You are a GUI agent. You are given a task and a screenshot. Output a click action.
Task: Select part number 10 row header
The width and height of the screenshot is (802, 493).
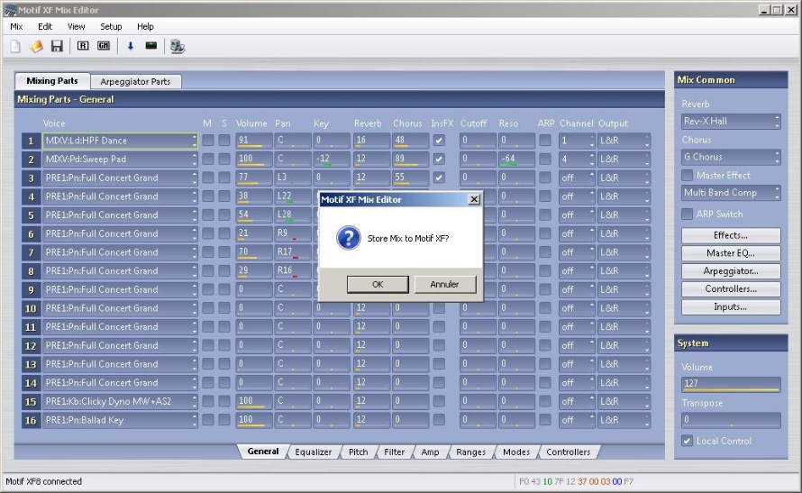click(x=31, y=308)
